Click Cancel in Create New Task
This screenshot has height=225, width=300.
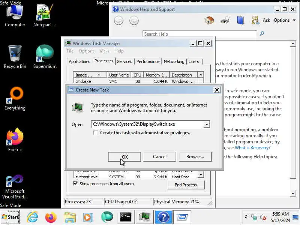(x=160, y=157)
